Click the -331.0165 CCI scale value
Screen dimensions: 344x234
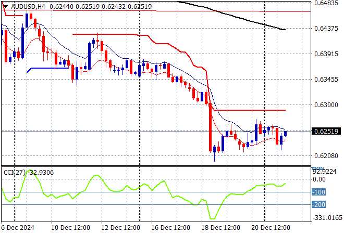point(327,218)
